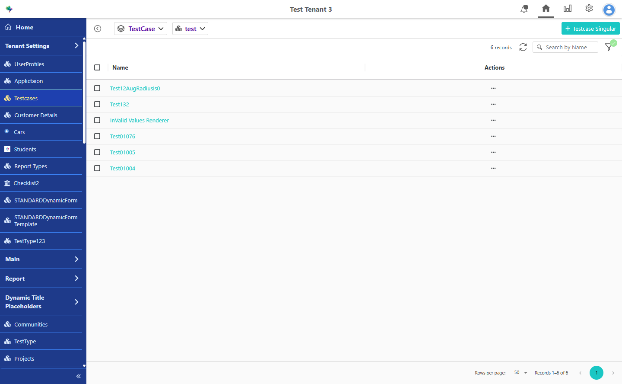
Task: Expand the Report sidebar section
Action: [41, 278]
